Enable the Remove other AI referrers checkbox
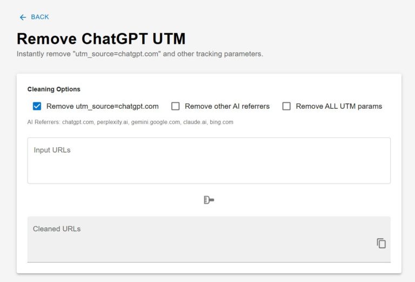The height and width of the screenshot is (282, 415). [175, 106]
